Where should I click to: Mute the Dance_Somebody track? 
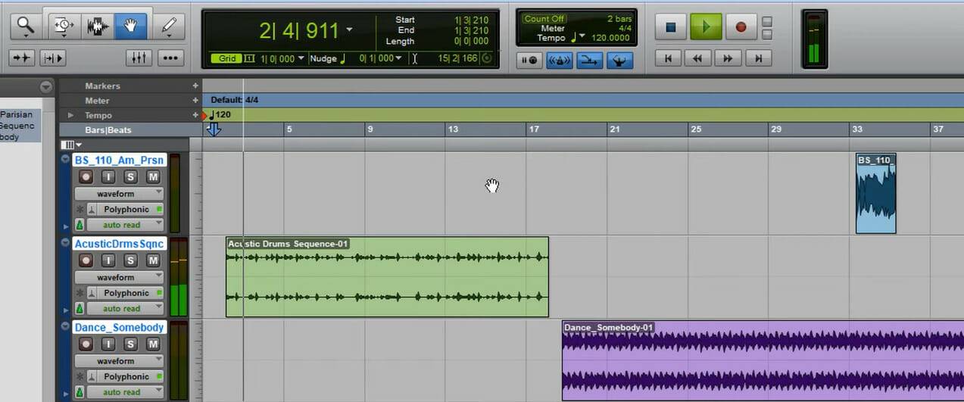click(x=153, y=344)
